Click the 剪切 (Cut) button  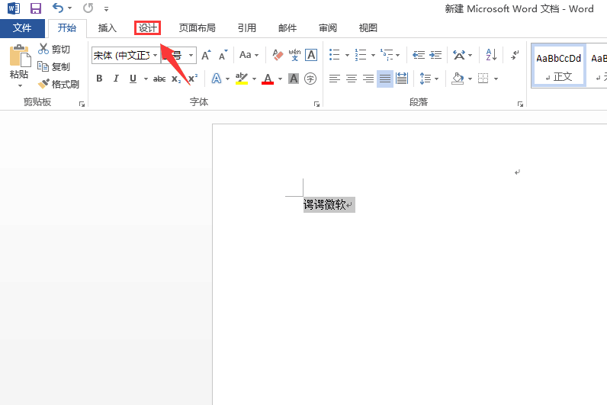(x=54, y=49)
